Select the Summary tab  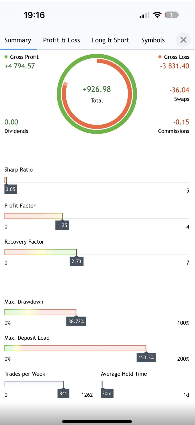click(18, 40)
